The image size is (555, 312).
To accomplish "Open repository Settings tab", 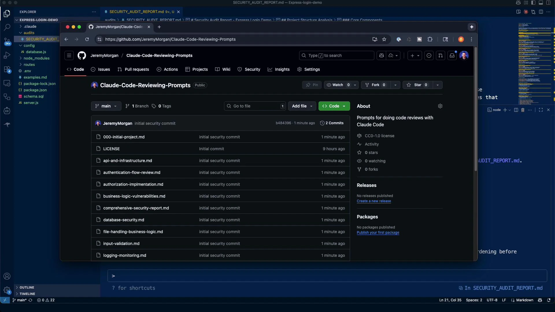I will click(x=309, y=69).
